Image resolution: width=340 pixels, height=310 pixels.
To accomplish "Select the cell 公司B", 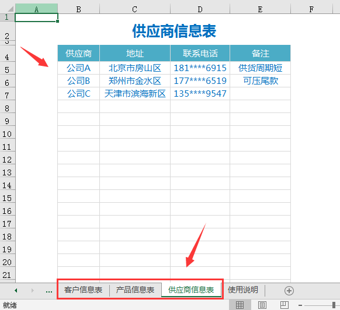I will tap(78, 80).
